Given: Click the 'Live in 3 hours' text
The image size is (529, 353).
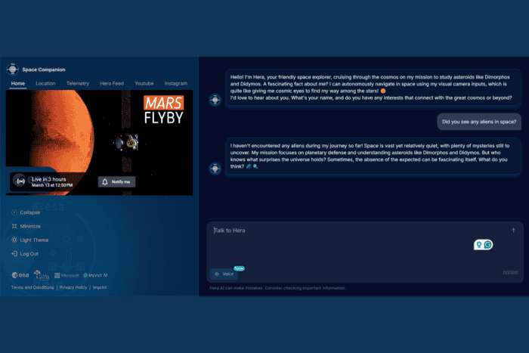Looking at the screenshot, I should (x=49, y=179).
